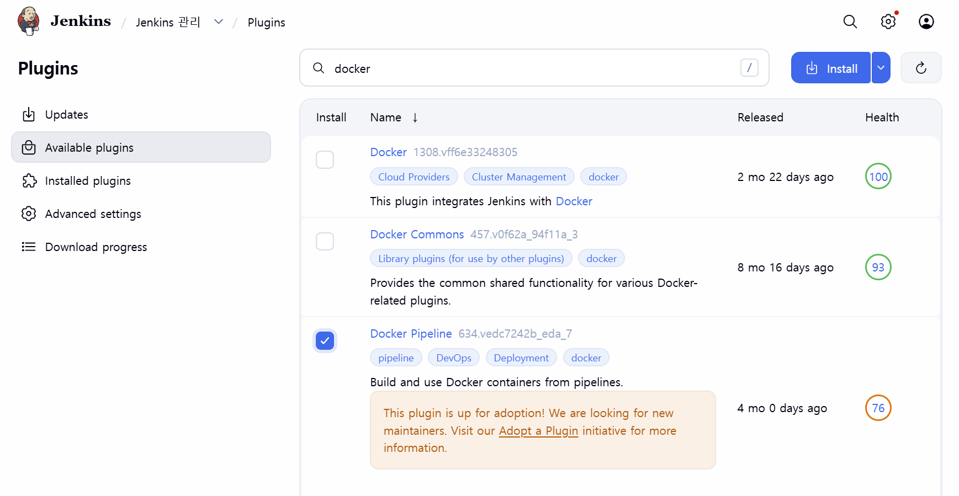Click the Jenkins butler logo
The width and height of the screenshot is (959, 496).
click(x=28, y=22)
